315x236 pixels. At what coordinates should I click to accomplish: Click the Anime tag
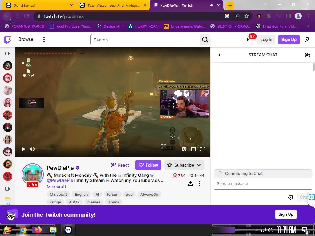(114, 202)
